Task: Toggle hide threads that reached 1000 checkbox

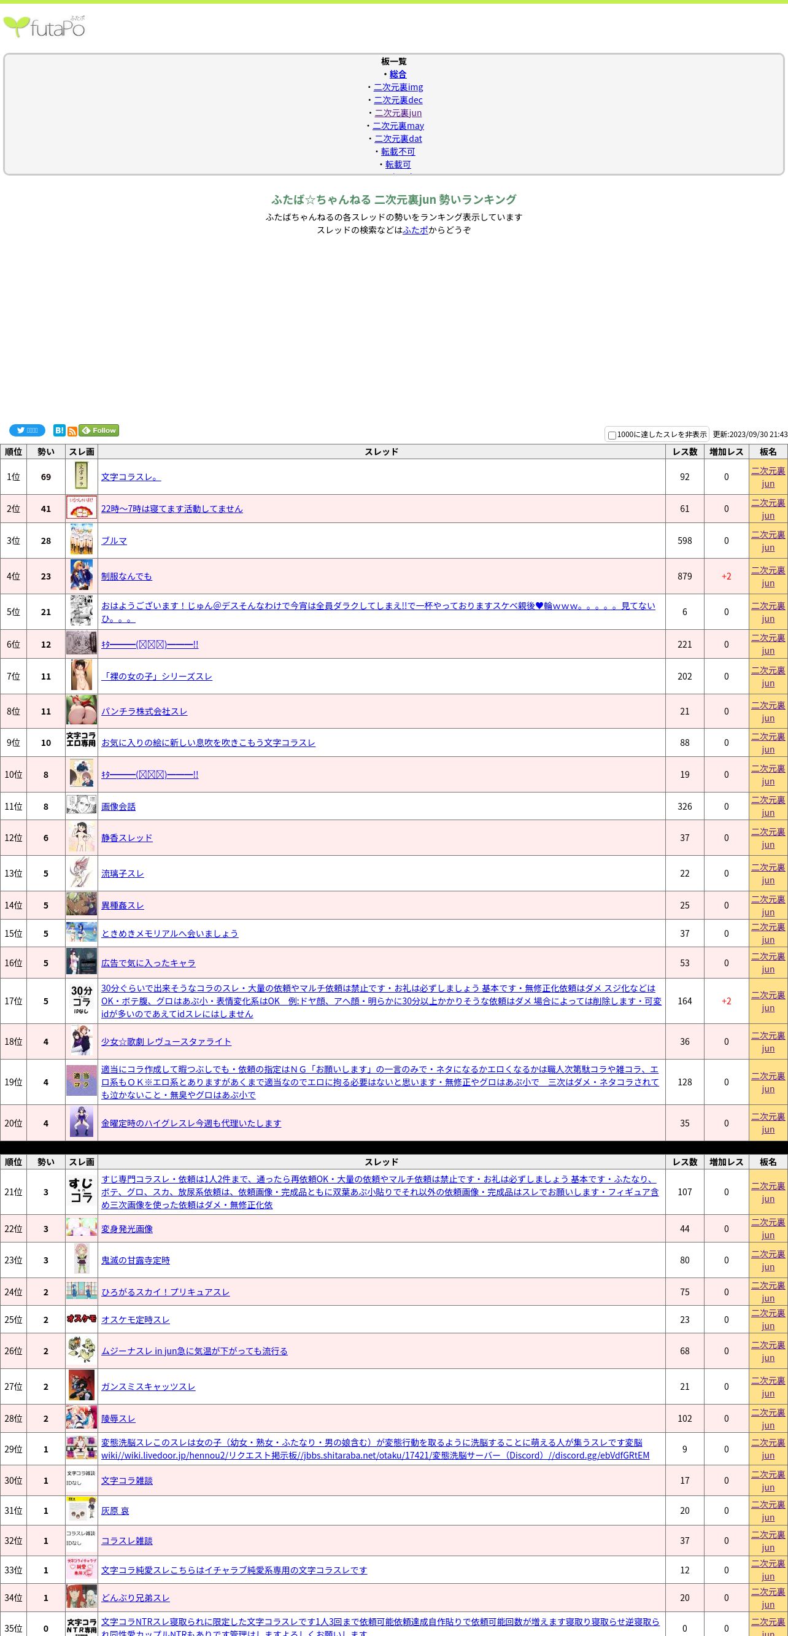Action: [x=612, y=435]
